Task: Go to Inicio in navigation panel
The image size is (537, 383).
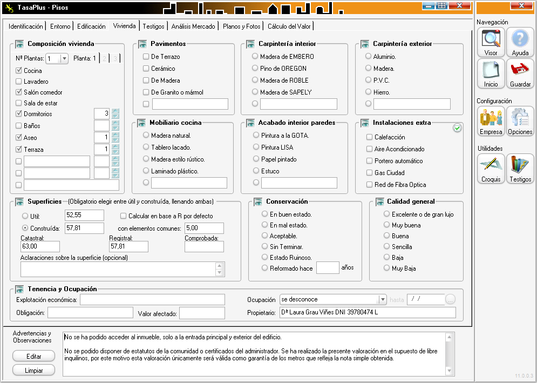Action: [x=491, y=73]
